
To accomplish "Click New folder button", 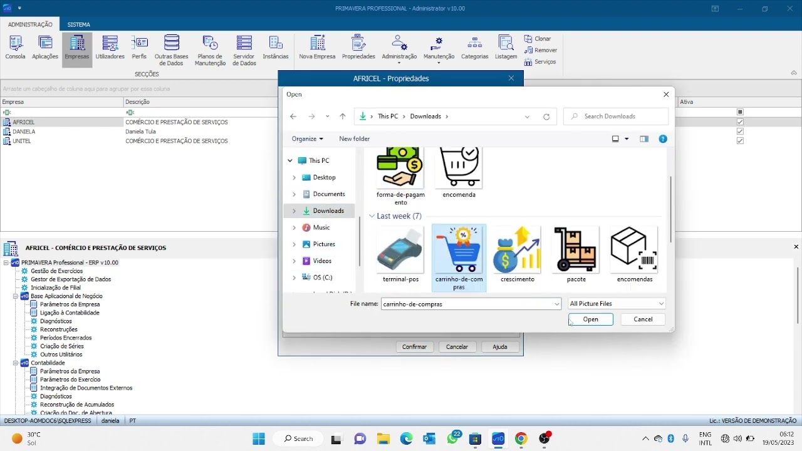I will pos(354,139).
